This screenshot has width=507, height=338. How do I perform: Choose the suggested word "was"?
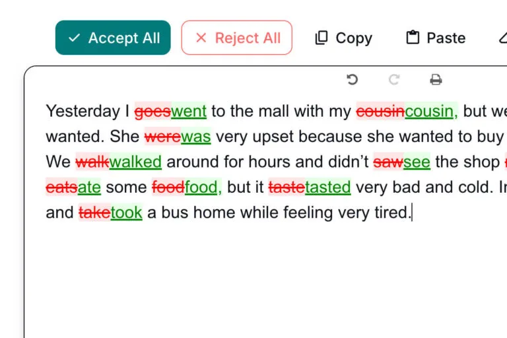pos(196,137)
